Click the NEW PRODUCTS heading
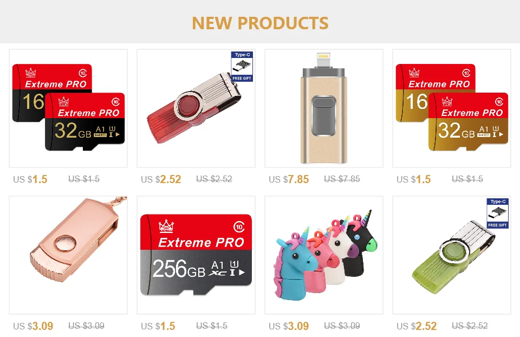Viewport: 520px width, 337px height. point(260,23)
